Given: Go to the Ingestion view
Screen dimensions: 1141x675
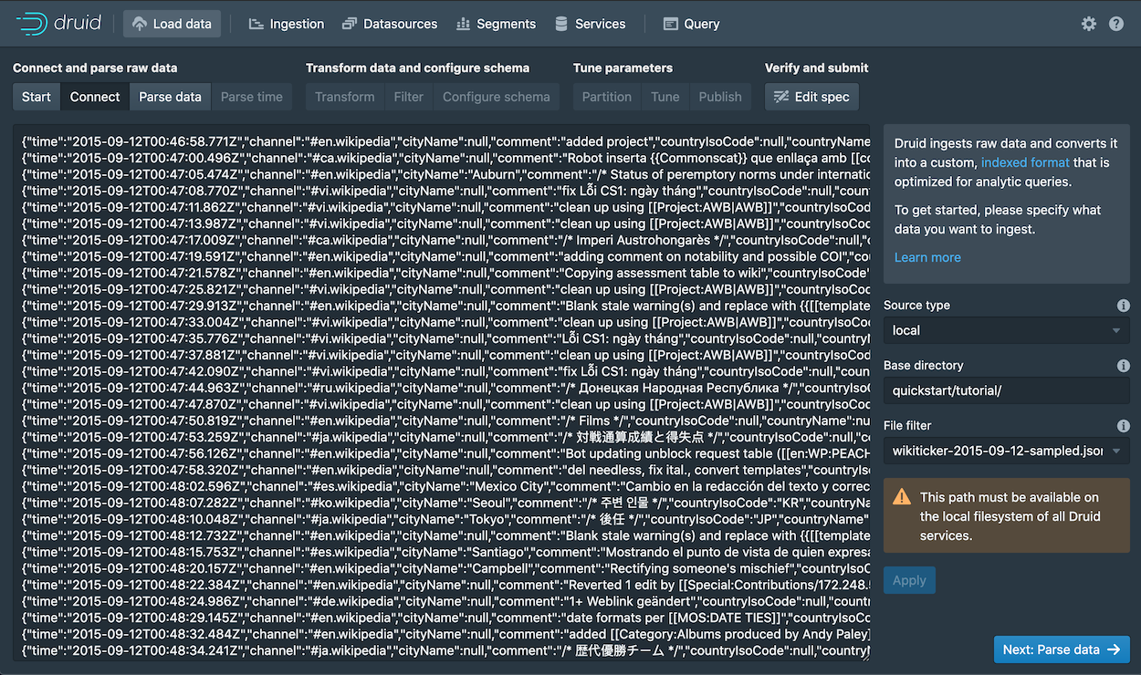Looking at the screenshot, I should pyautogui.click(x=286, y=24).
